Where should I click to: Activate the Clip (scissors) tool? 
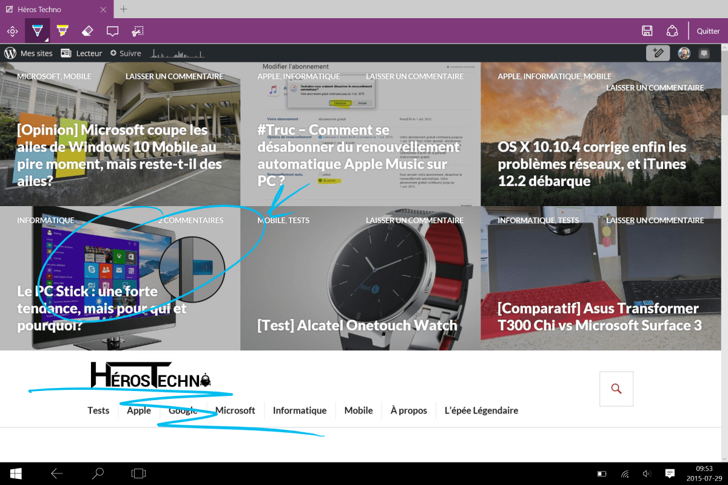tap(138, 31)
